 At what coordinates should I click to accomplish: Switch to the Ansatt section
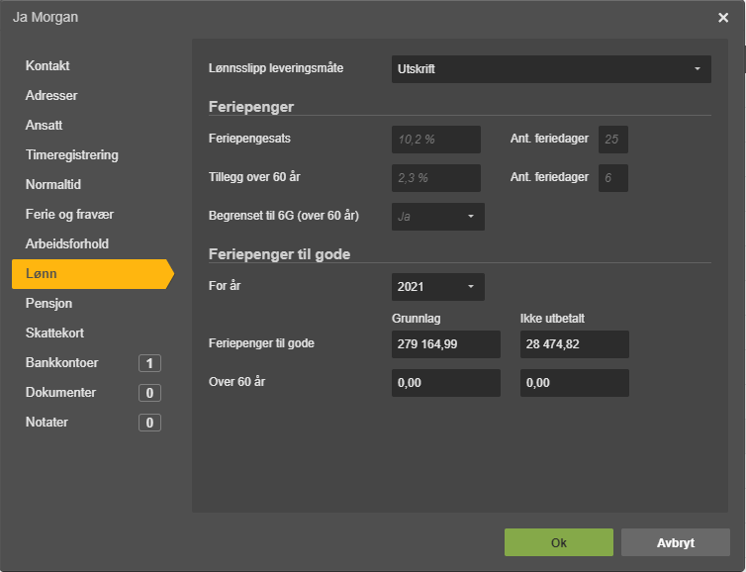point(44,125)
